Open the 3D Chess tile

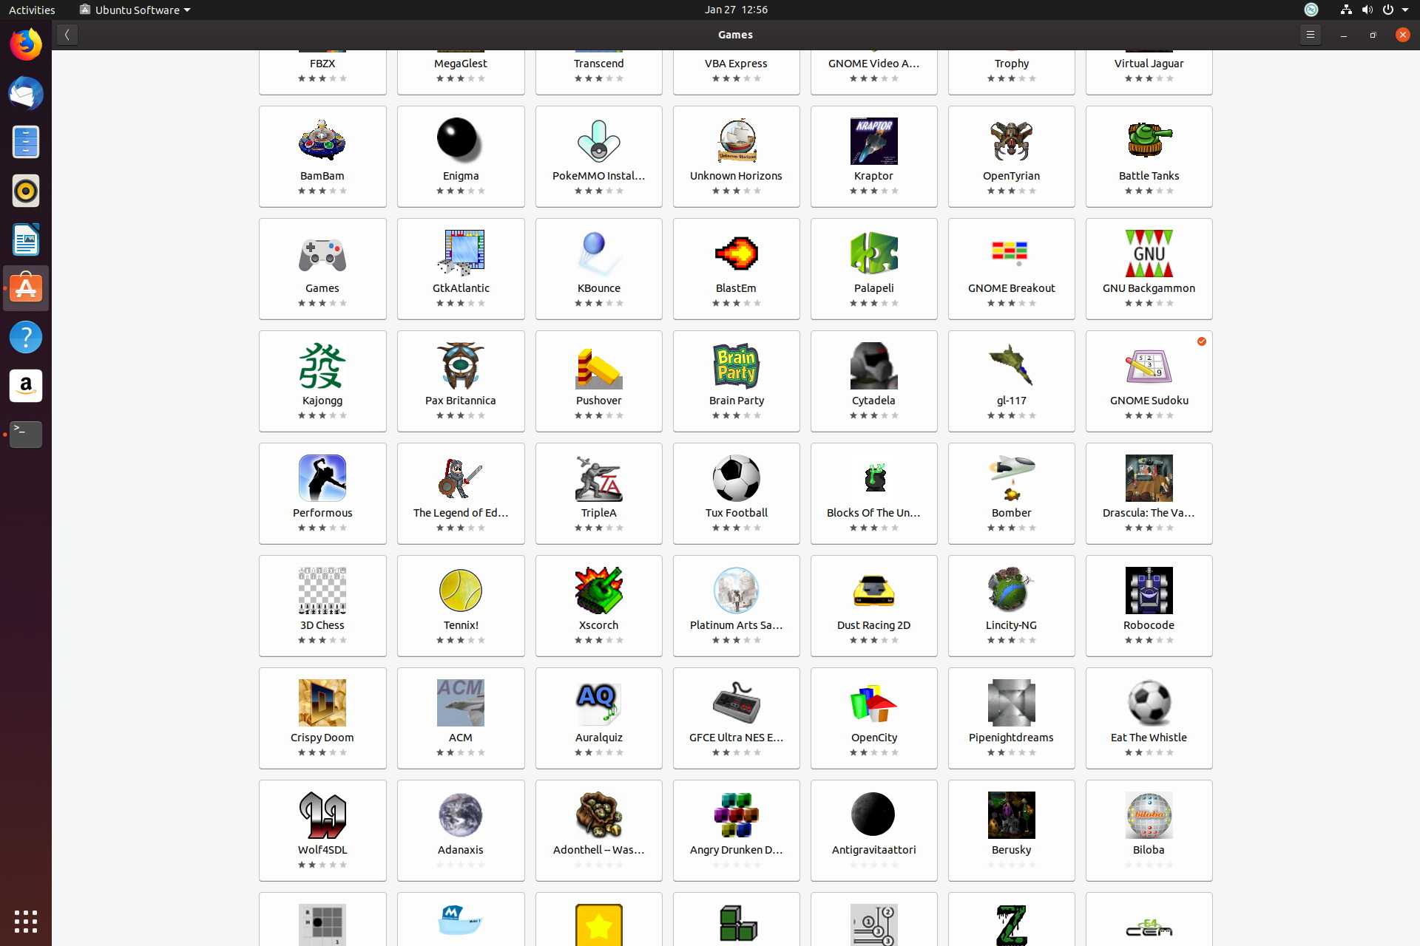click(322, 605)
